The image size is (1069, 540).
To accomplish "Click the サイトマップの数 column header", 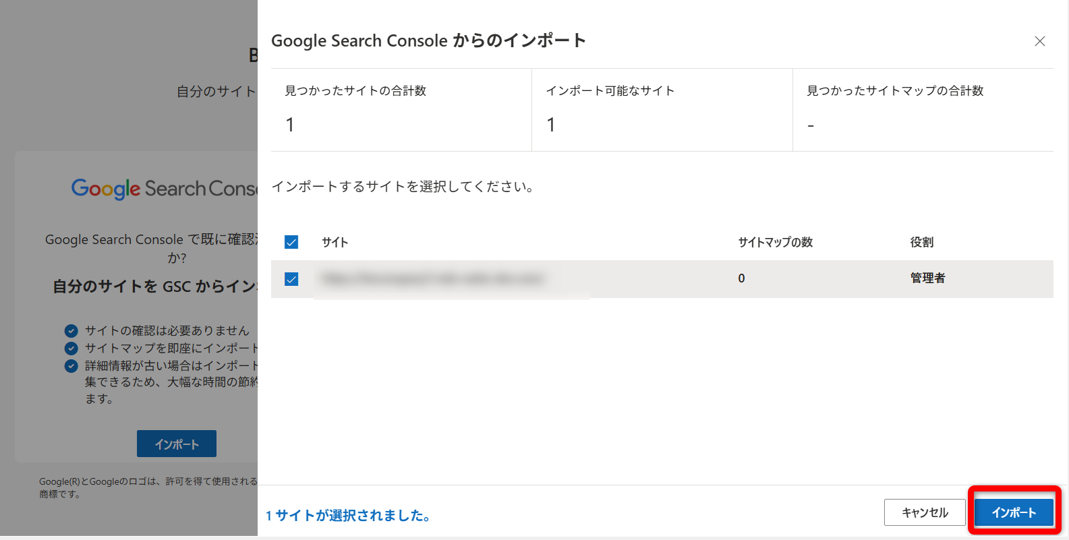I will 775,242.
